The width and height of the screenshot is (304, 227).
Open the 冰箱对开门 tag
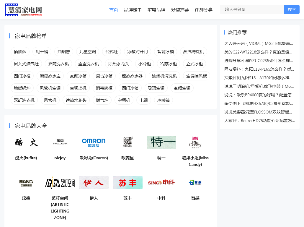pos(138,52)
